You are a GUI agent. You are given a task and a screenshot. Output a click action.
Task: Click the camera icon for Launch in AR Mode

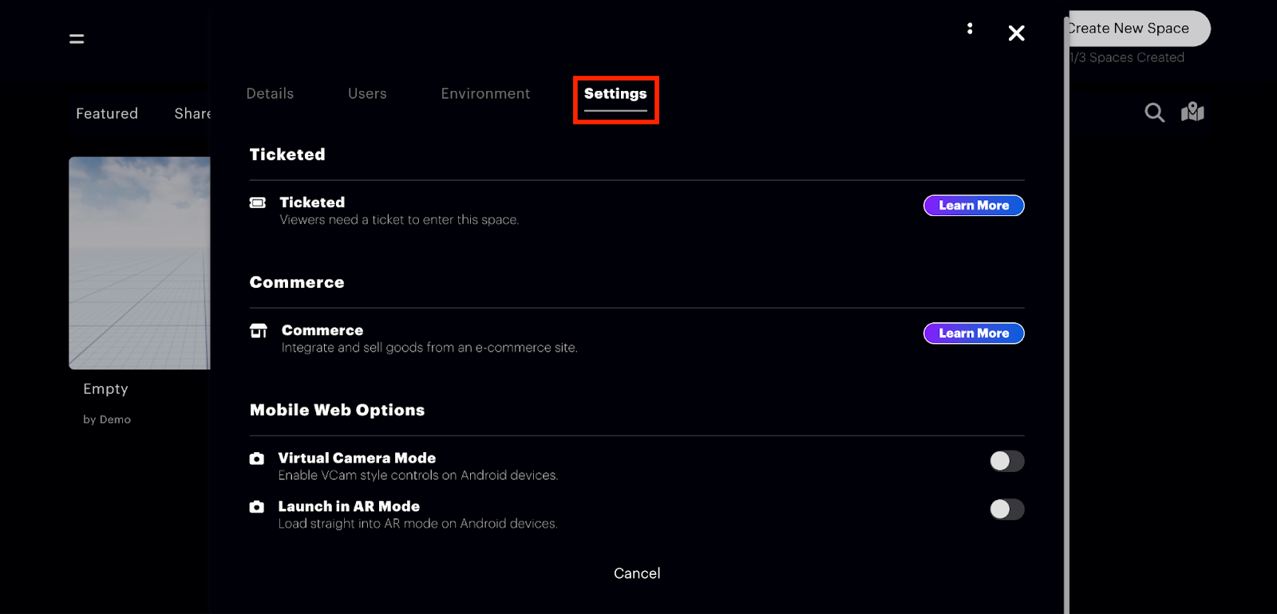pos(257,506)
